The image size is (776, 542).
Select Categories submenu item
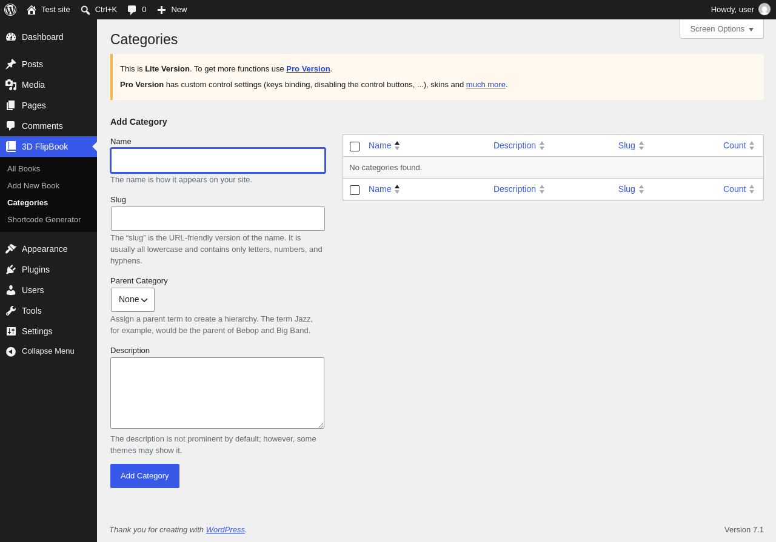point(27,203)
